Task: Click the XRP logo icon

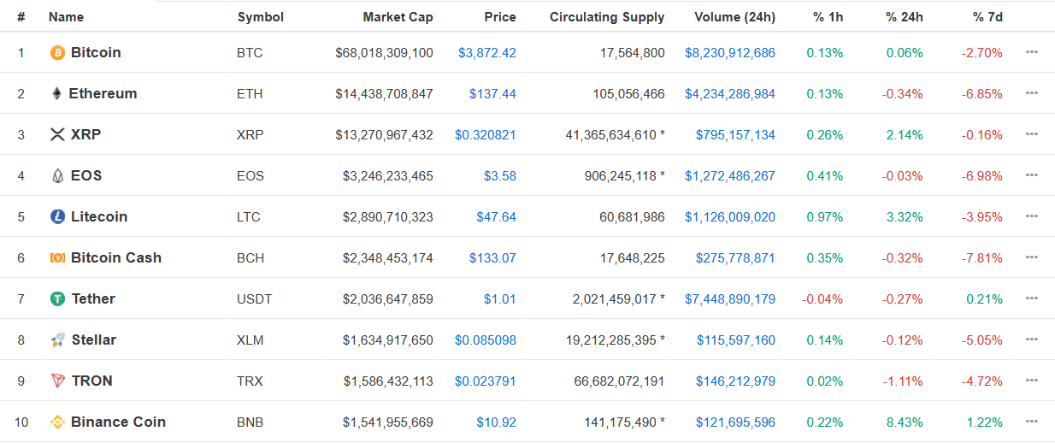Action: pyautogui.click(x=57, y=135)
